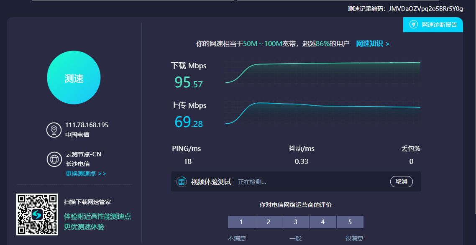Select rating 4 for telecom operator
Screen dimensions: 476x245
point(323,222)
